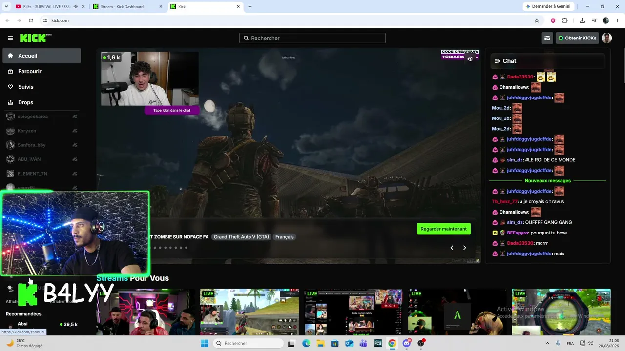Open the media controls icon in Chrome toolbar

(x=594, y=20)
